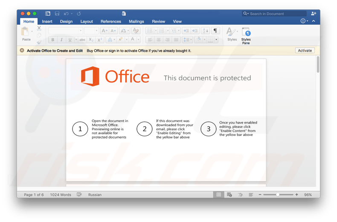The image size is (337, 222).
Task: Switch to the Layout tab
Action: 87,21
